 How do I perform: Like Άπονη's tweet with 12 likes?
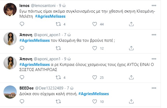[x=95, y=48]
